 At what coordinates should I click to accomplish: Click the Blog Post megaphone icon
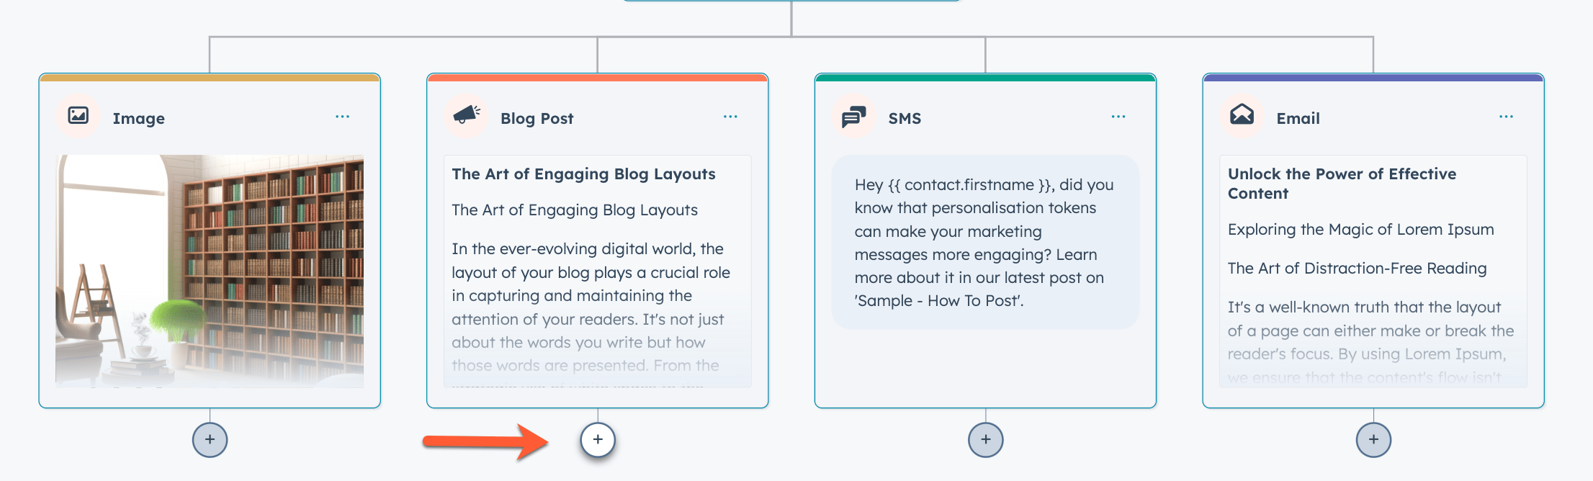click(x=467, y=114)
